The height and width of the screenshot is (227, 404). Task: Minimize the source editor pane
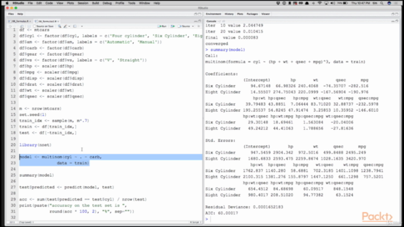(x=196, y=21)
